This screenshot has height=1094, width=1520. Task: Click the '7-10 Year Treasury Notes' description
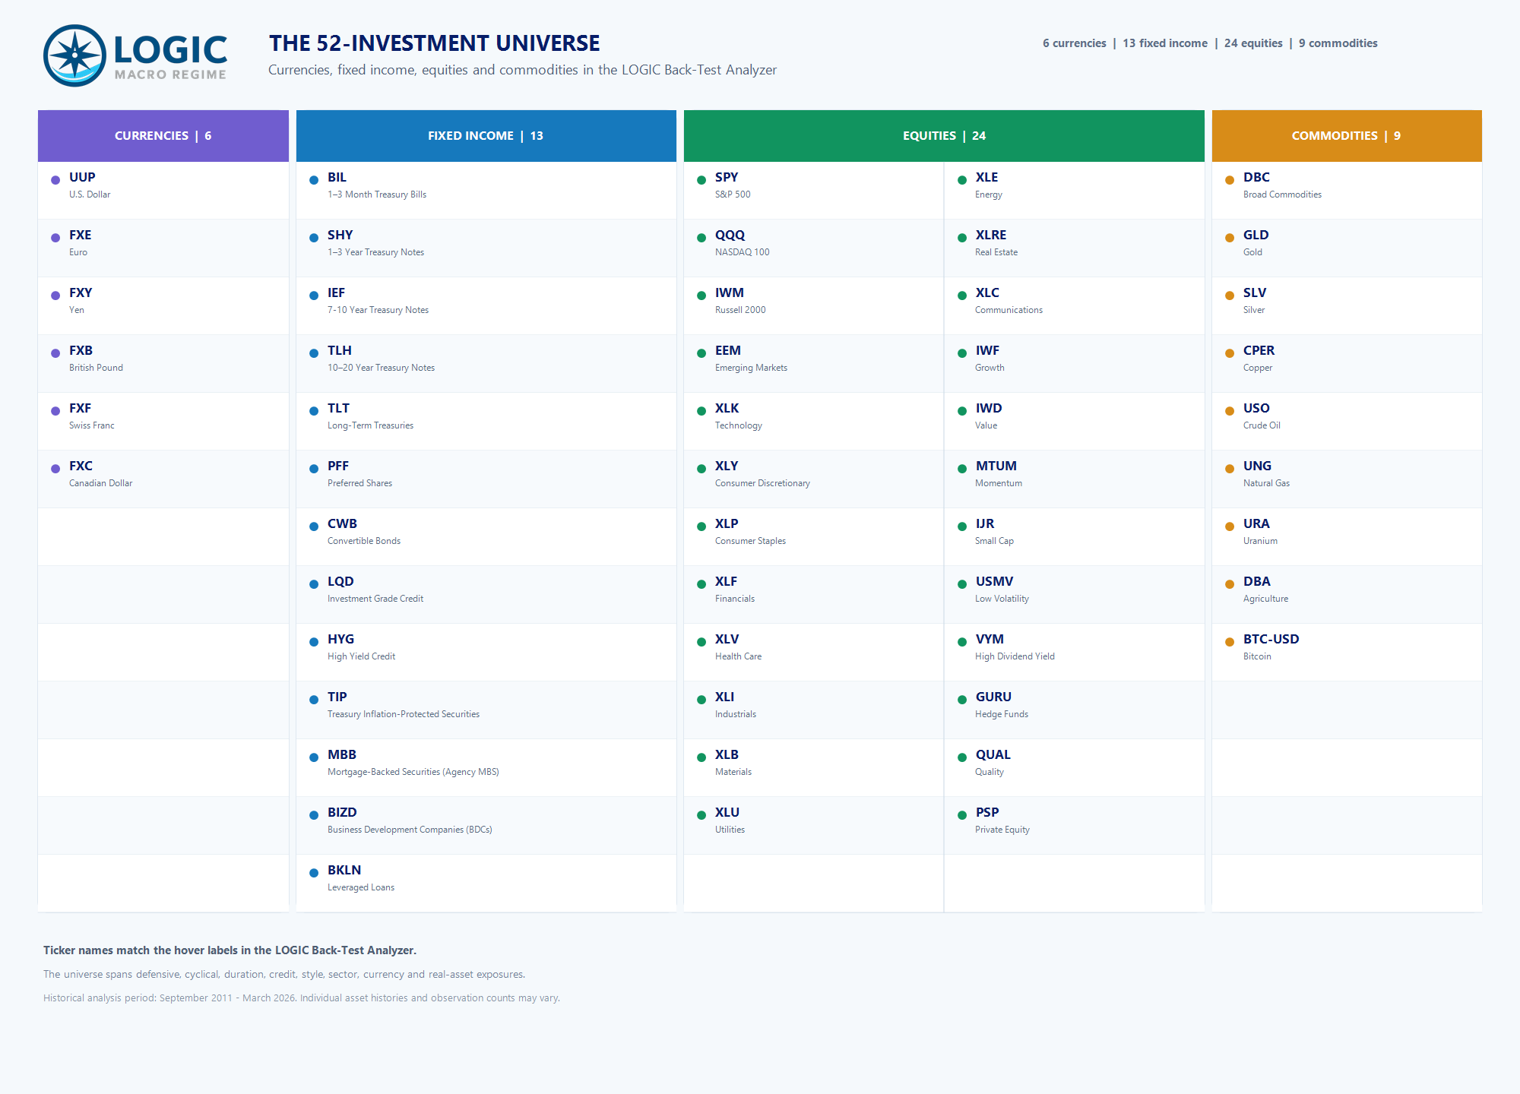378,310
